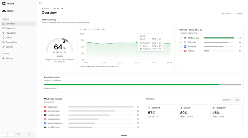Click the 'Behance' ranking label
This screenshot has width=248, height=138.
click(192, 47)
